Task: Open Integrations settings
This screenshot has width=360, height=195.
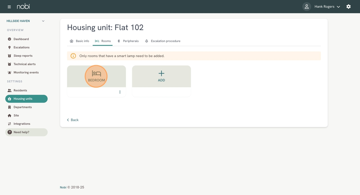Action: [22, 124]
